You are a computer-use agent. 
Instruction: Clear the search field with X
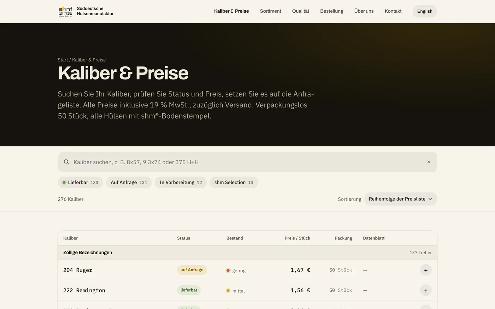pos(429,162)
